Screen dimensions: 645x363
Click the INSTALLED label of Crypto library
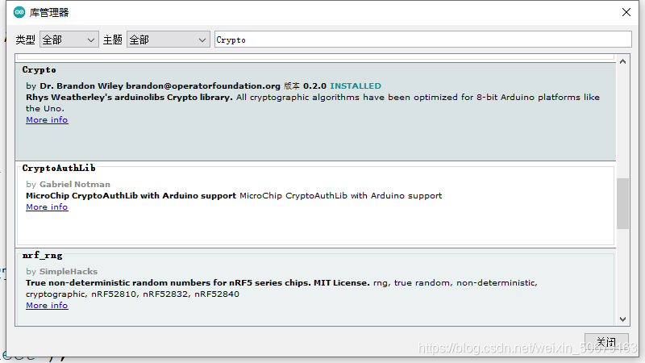pos(356,86)
